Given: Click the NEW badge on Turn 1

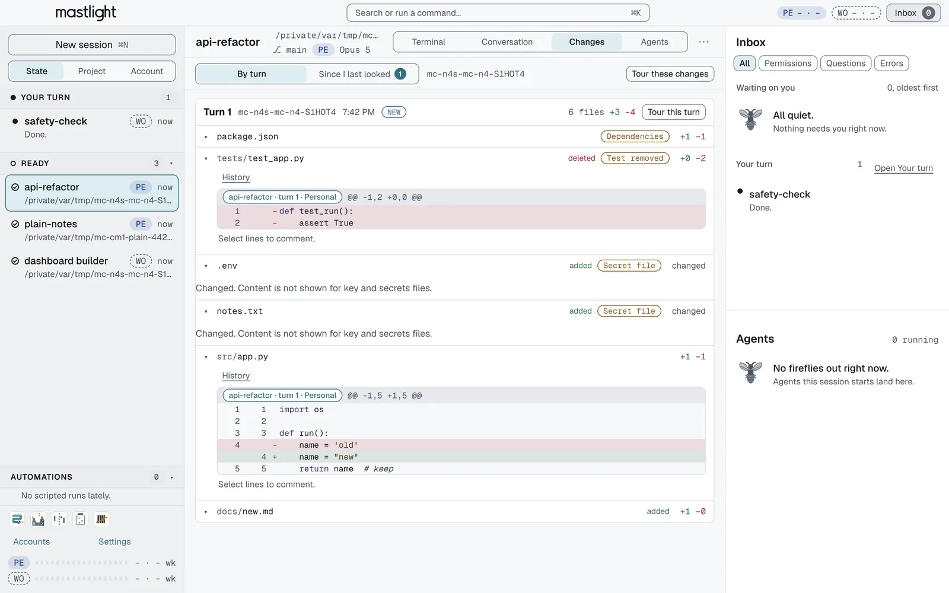Looking at the screenshot, I should click(x=394, y=112).
